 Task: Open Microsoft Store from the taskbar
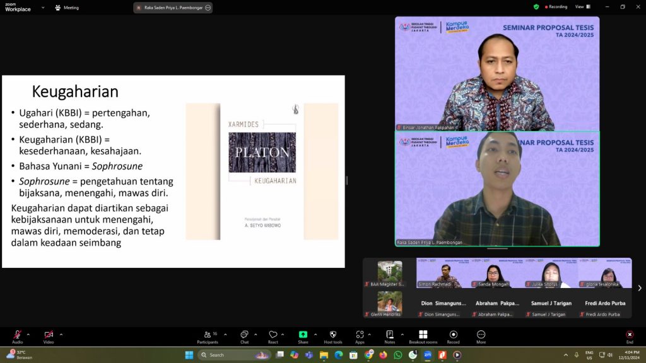[353, 355]
